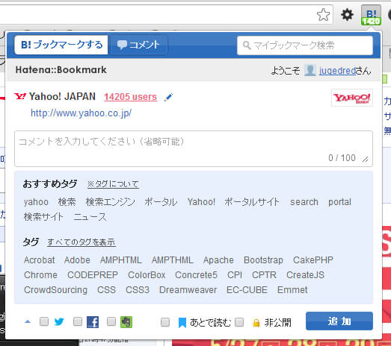Open the jugedred profile link

click(x=337, y=71)
